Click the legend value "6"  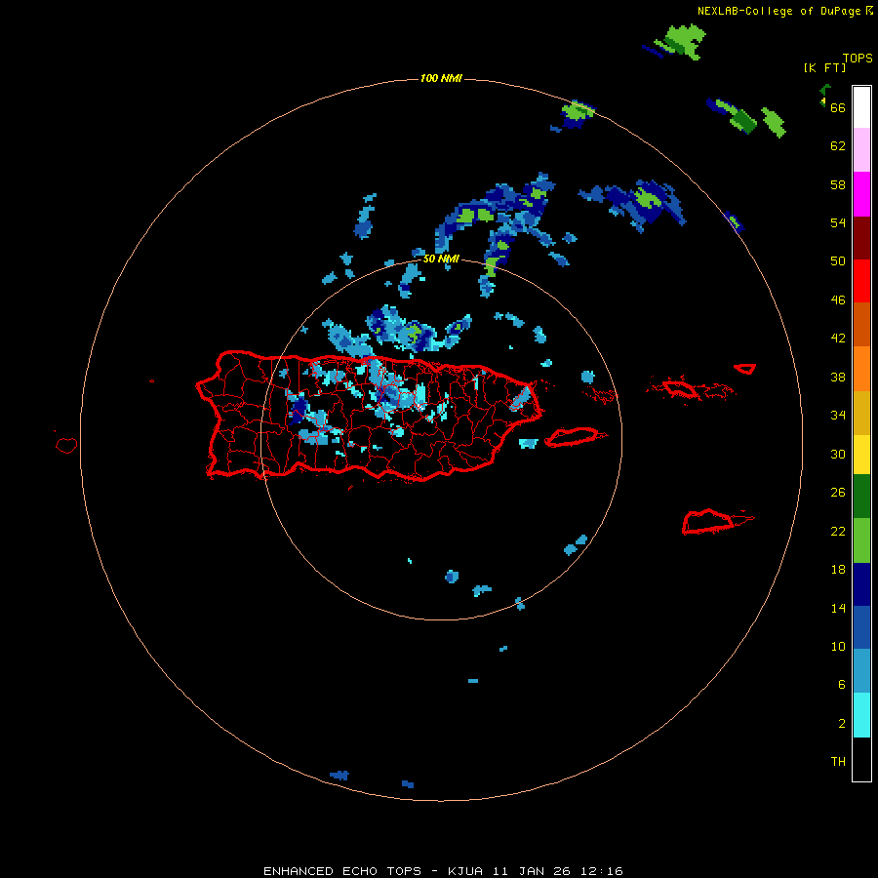point(841,685)
